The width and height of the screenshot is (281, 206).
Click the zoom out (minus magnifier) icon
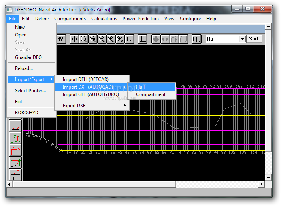pyautogui.click(x=102, y=39)
